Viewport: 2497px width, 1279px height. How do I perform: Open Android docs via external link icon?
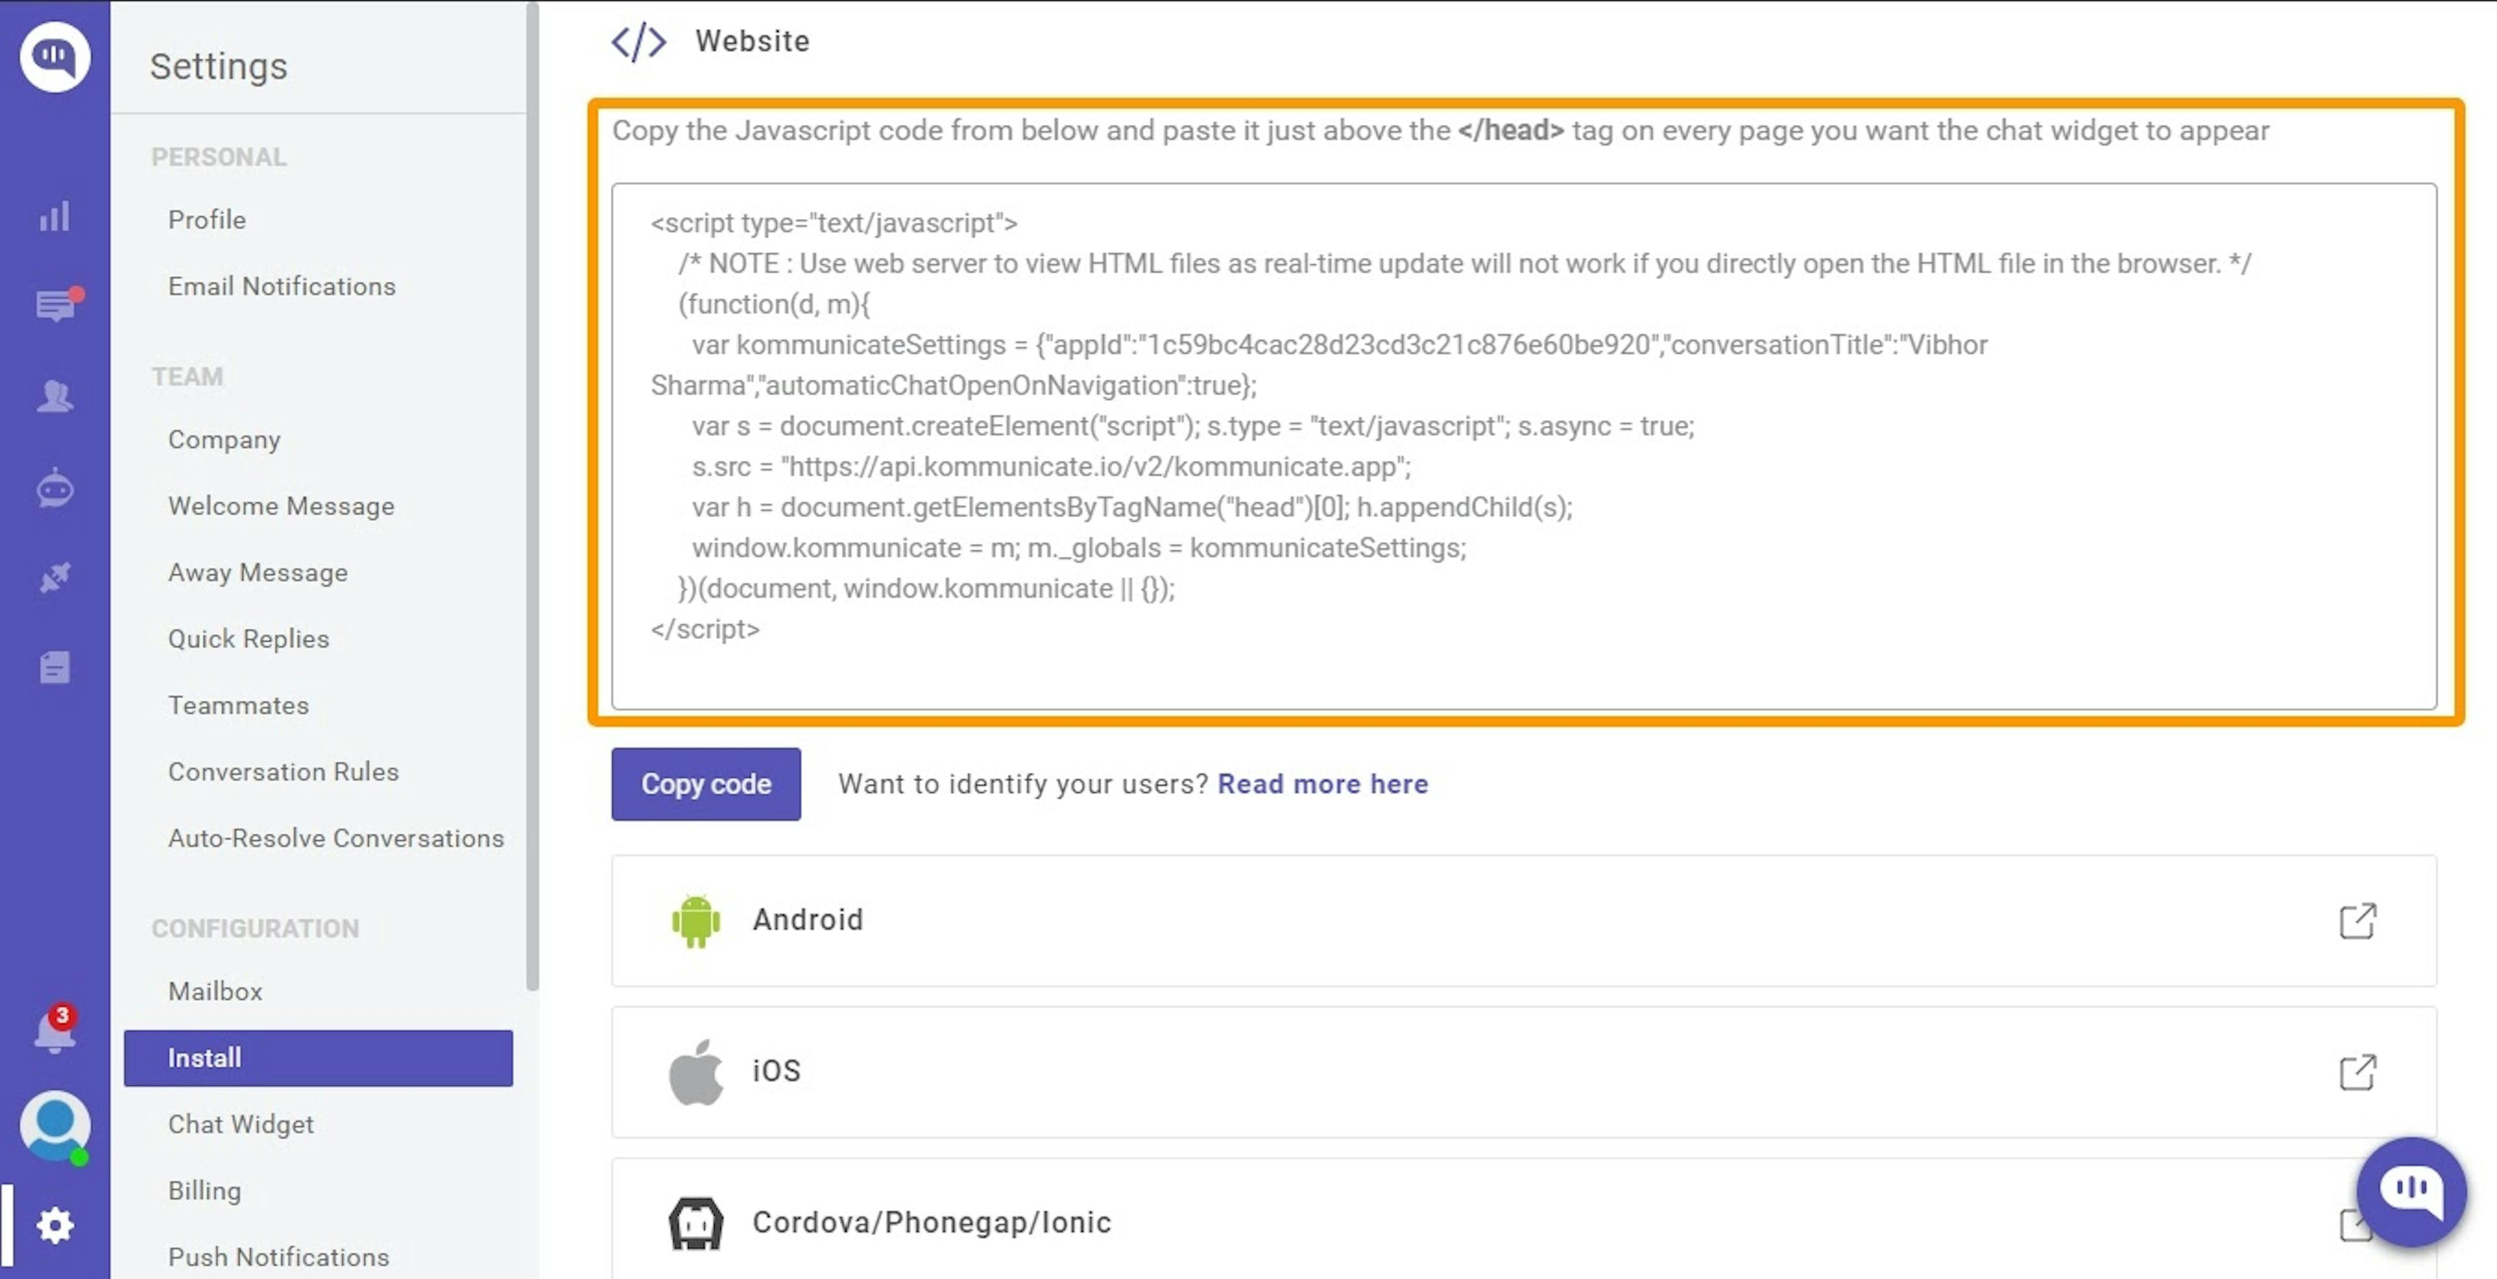coord(2357,920)
